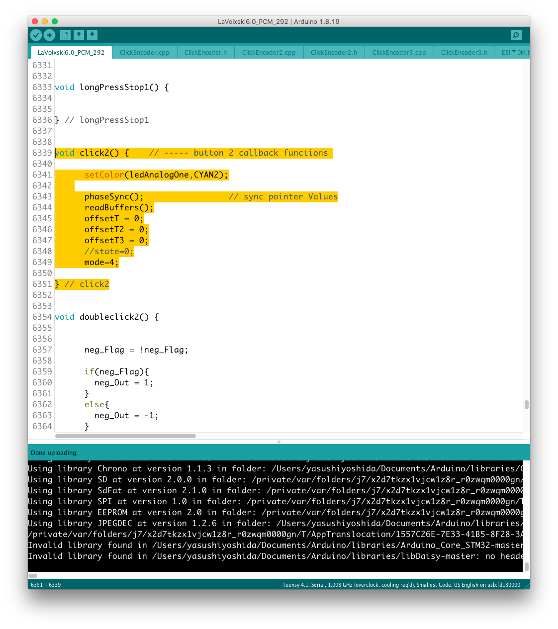The height and width of the screenshot is (629, 558).
Task: Click the 'else{' line
Action: pyautogui.click(x=97, y=404)
